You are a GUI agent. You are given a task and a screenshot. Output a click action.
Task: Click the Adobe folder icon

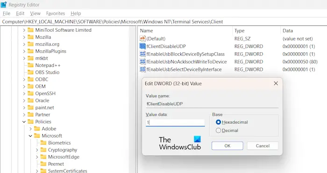coord(37,129)
